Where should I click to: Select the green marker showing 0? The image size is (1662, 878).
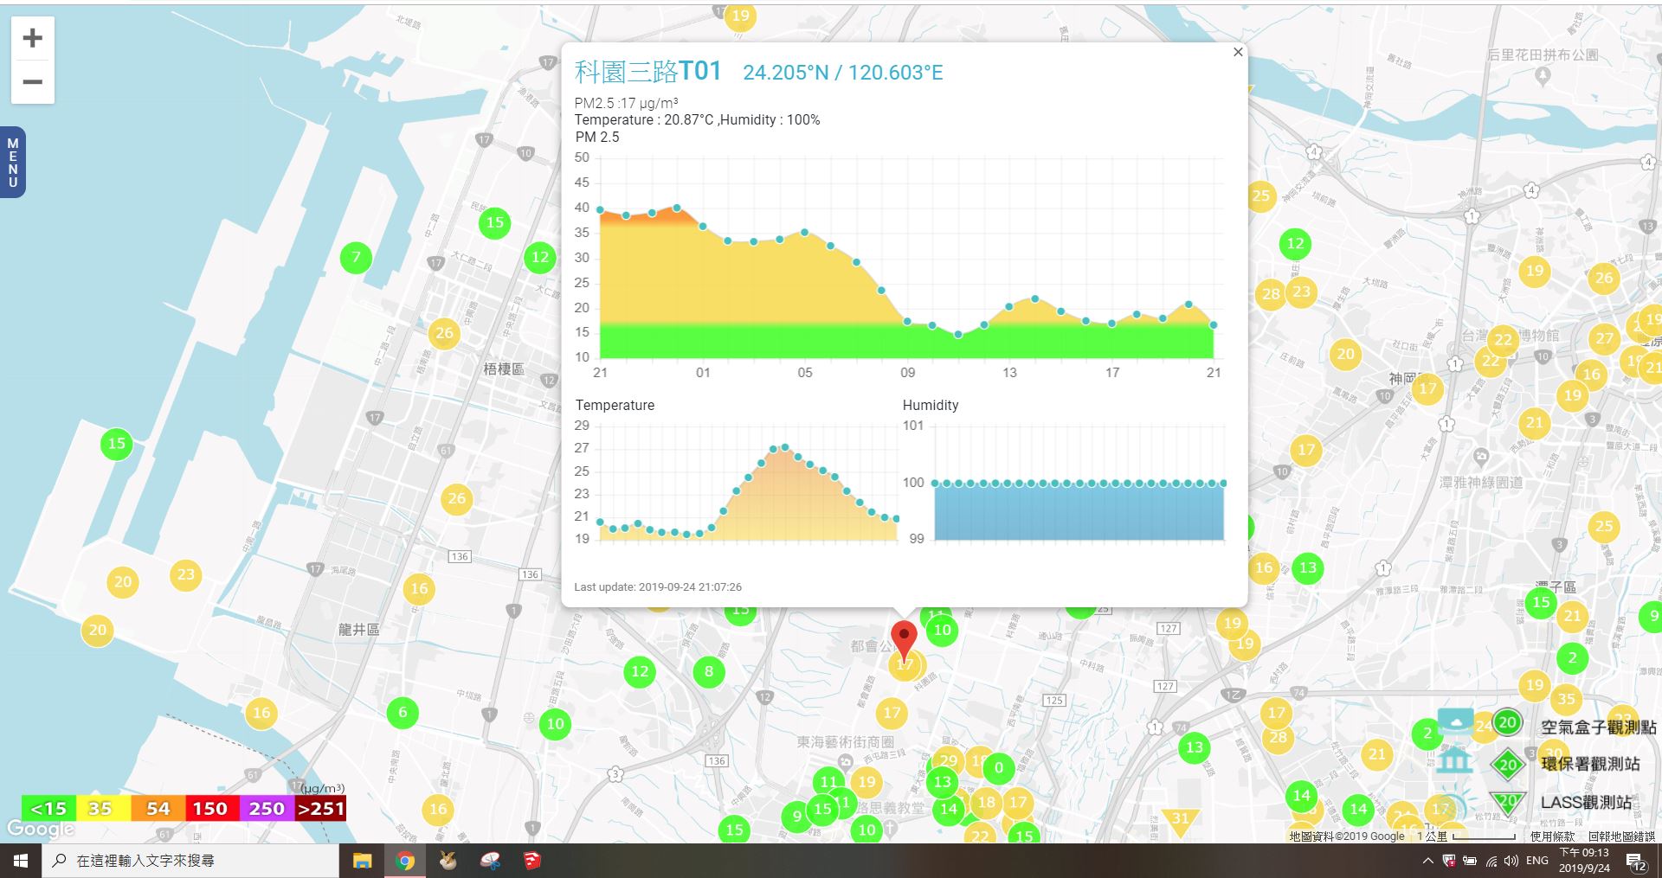[999, 768]
